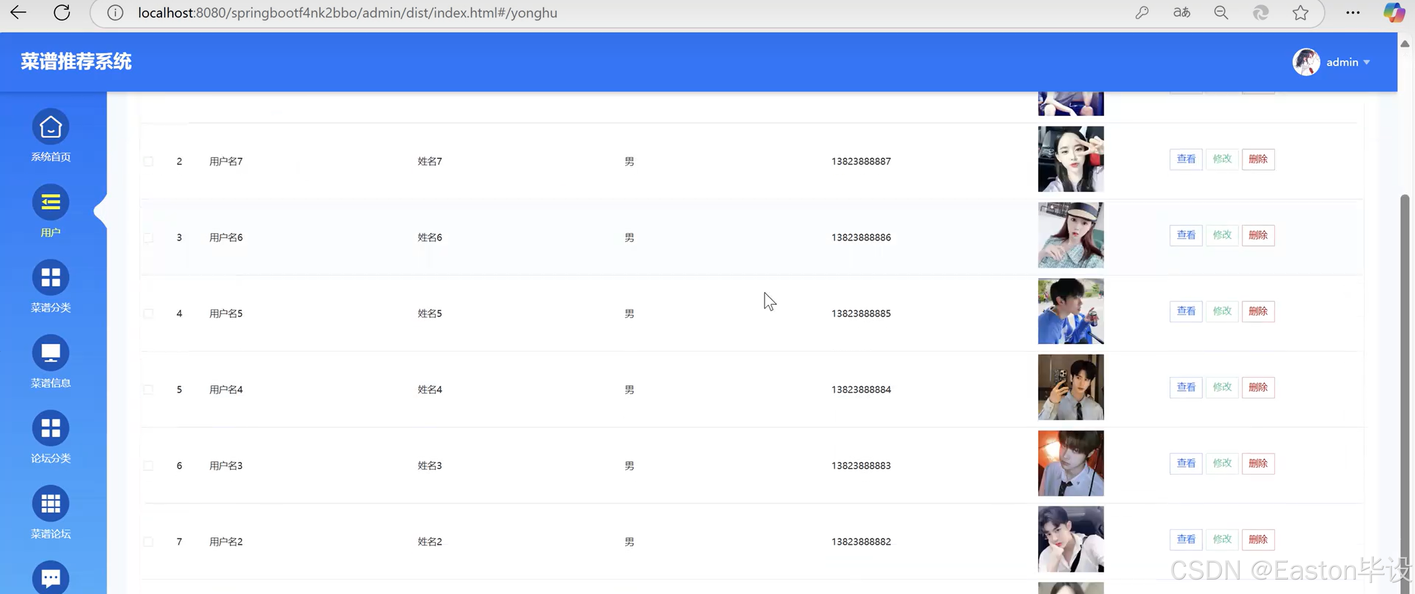Screen dimensions: 1415x594
Task: Open the avatar photo for 用户名7
Action: tap(1071, 159)
